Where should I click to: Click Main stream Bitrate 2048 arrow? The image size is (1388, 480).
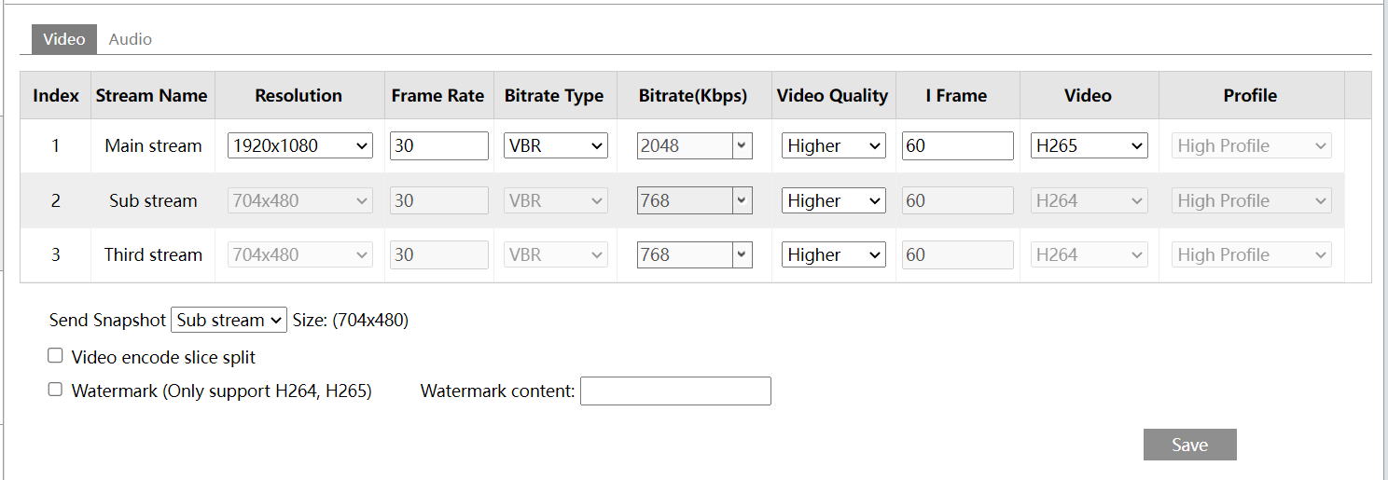click(x=742, y=145)
